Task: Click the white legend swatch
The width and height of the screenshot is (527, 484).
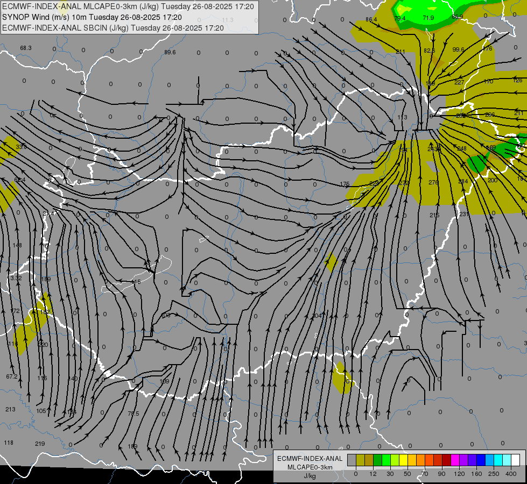Action: (x=516, y=460)
